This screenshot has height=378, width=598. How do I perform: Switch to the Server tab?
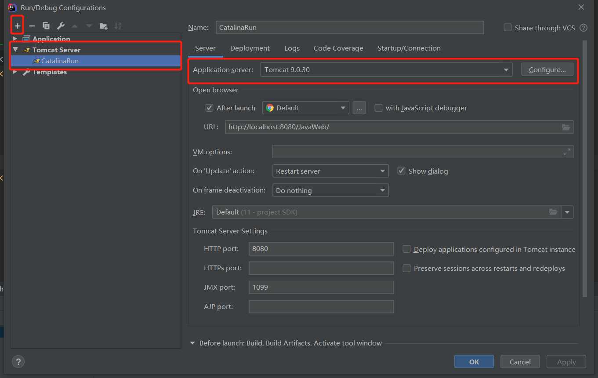205,48
